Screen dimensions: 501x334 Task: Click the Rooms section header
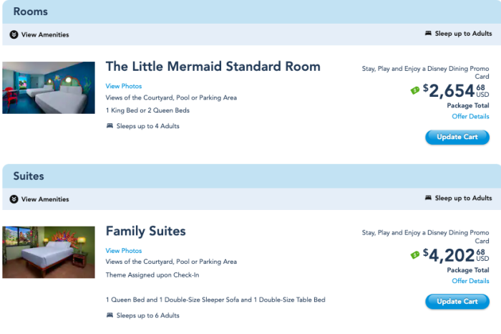coord(30,11)
